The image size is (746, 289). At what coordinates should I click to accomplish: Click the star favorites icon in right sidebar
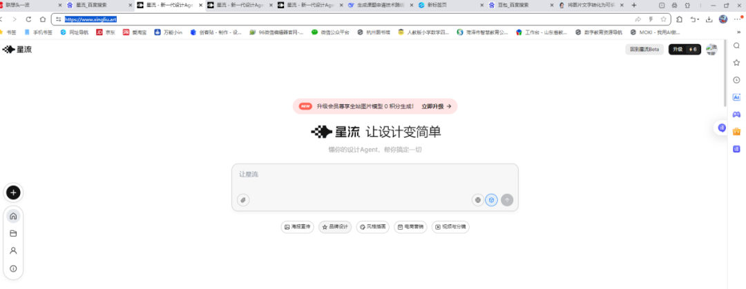tap(736, 63)
